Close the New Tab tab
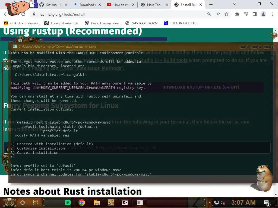The width and height of the screenshot is (278, 208). coord(167,5)
